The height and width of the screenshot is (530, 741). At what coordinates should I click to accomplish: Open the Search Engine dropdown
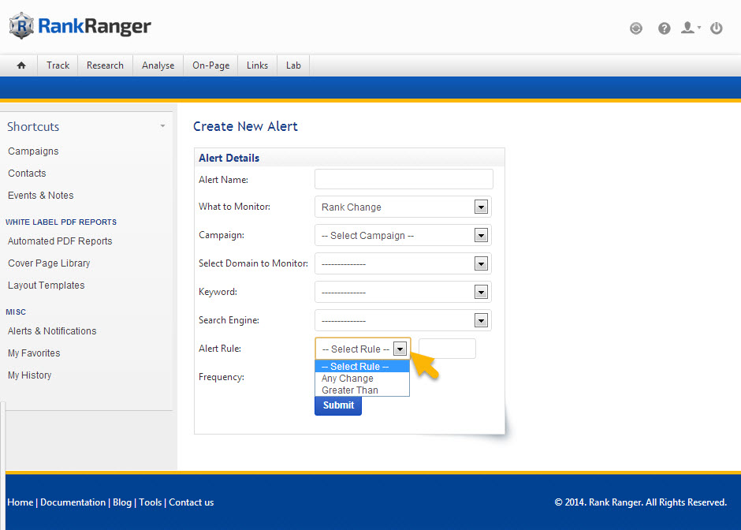pyautogui.click(x=403, y=321)
